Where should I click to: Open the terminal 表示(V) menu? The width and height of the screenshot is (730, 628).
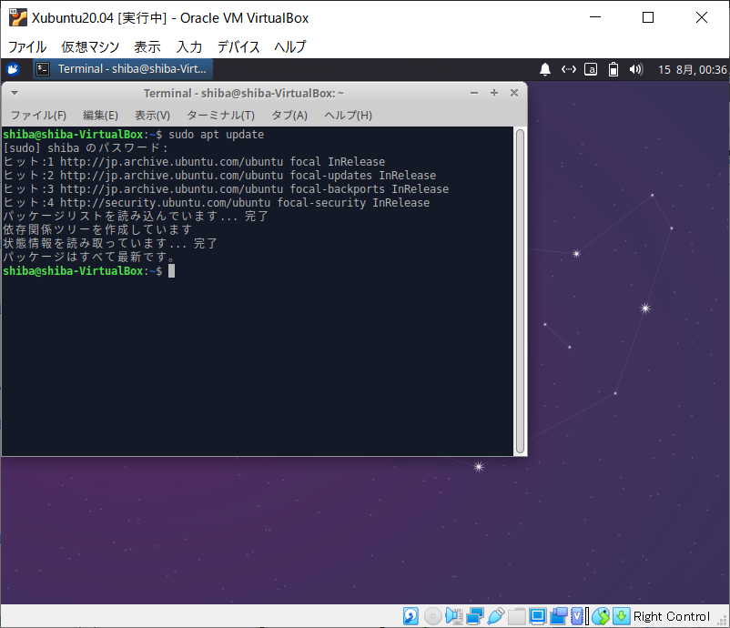(x=152, y=115)
